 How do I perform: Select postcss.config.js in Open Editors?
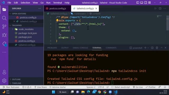point(26,17)
